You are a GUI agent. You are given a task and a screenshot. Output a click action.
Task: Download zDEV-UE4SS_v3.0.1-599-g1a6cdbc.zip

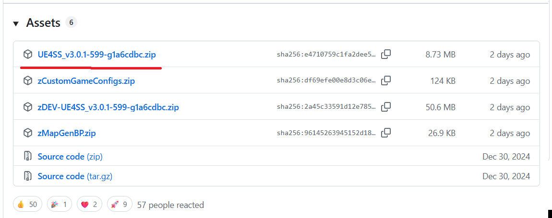pos(108,107)
